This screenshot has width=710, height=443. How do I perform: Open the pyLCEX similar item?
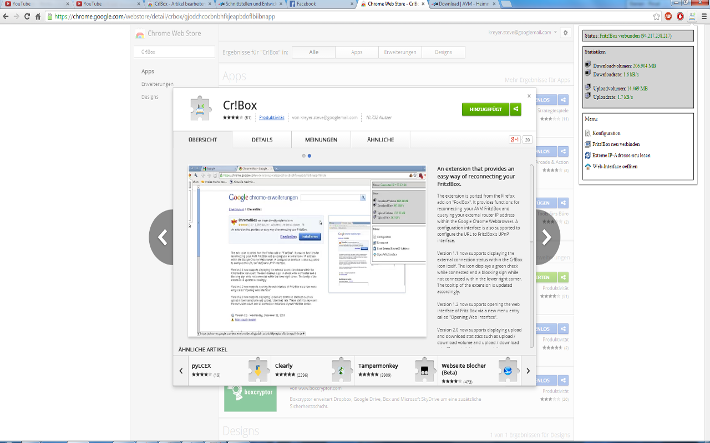pyautogui.click(x=230, y=370)
